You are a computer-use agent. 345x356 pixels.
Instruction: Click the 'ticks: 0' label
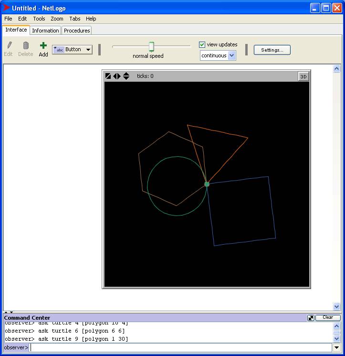coord(145,76)
